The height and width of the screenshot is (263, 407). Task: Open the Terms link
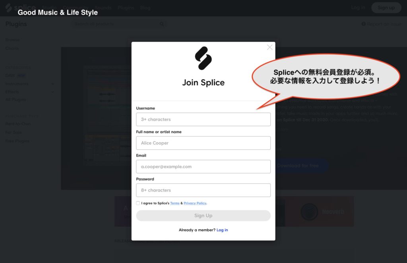[x=175, y=203]
